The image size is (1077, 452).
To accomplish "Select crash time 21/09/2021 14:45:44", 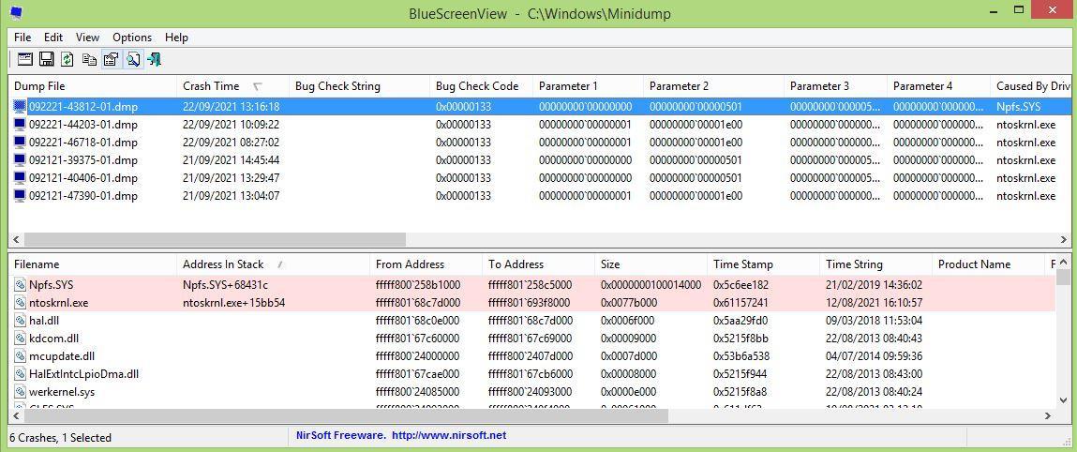I will coord(231,160).
